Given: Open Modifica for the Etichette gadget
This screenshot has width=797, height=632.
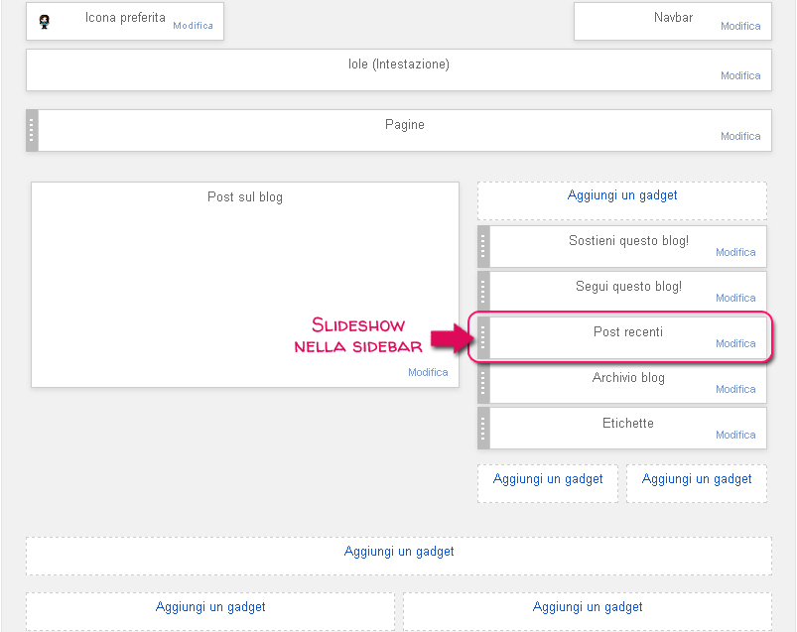Looking at the screenshot, I should point(735,435).
